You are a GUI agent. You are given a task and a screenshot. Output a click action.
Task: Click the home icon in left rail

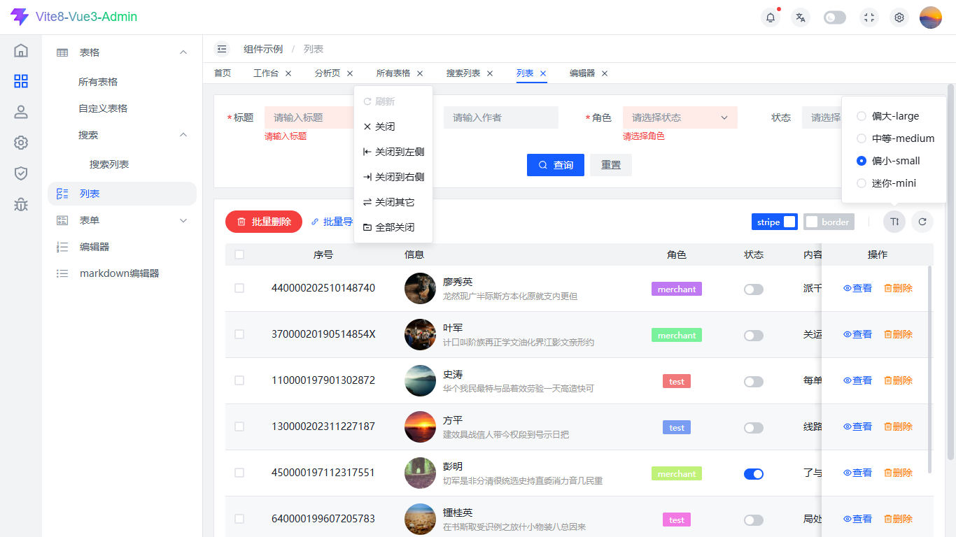21,50
